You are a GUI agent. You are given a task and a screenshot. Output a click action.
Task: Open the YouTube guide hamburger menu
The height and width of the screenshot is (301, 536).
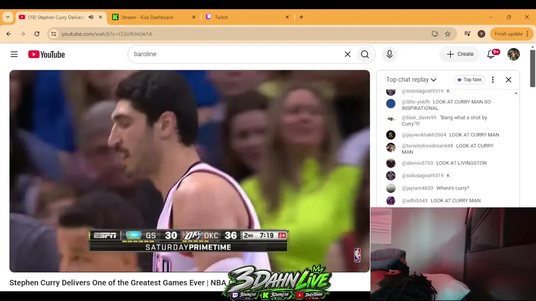coord(14,54)
